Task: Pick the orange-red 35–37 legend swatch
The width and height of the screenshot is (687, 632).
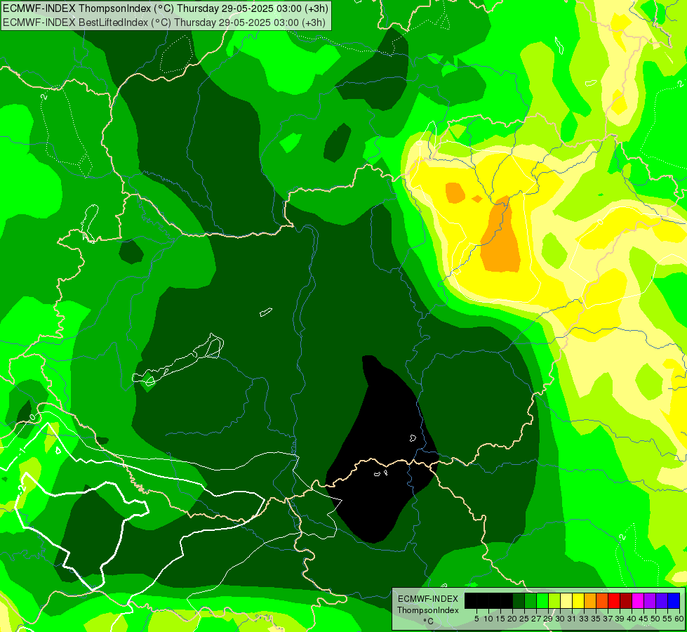Action: [602, 600]
